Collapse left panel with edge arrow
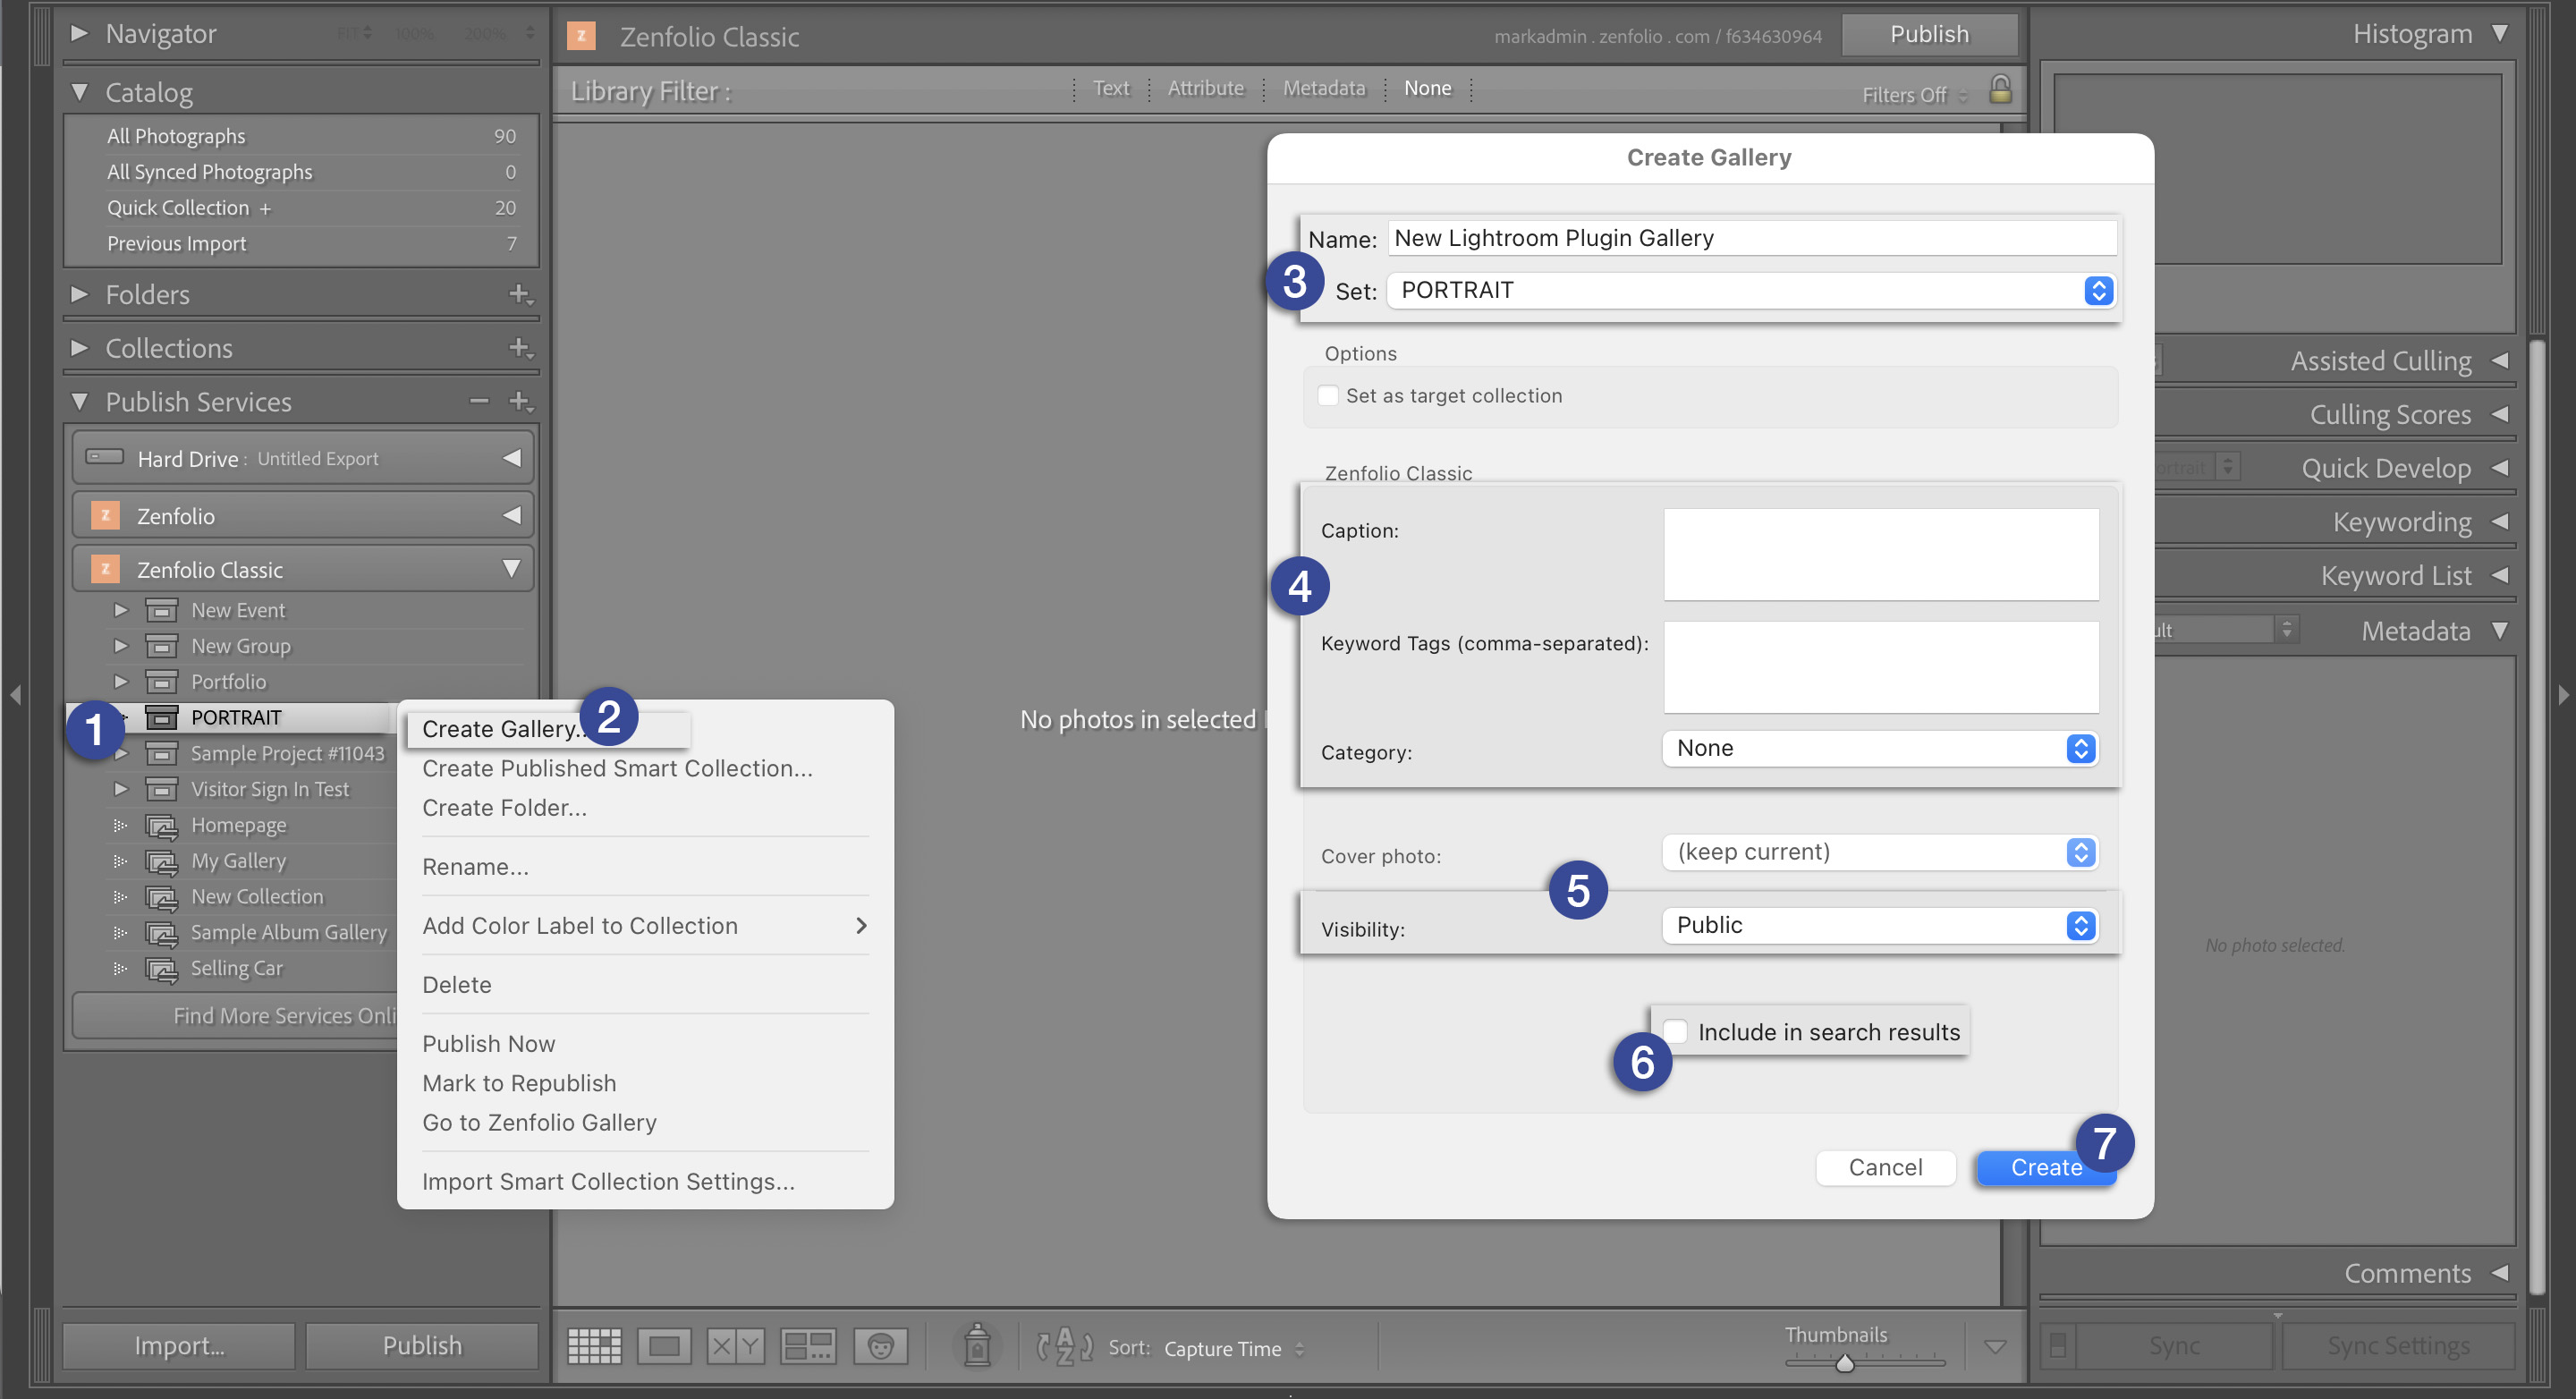The height and width of the screenshot is (1399, 2576). (x=15, y=694)
